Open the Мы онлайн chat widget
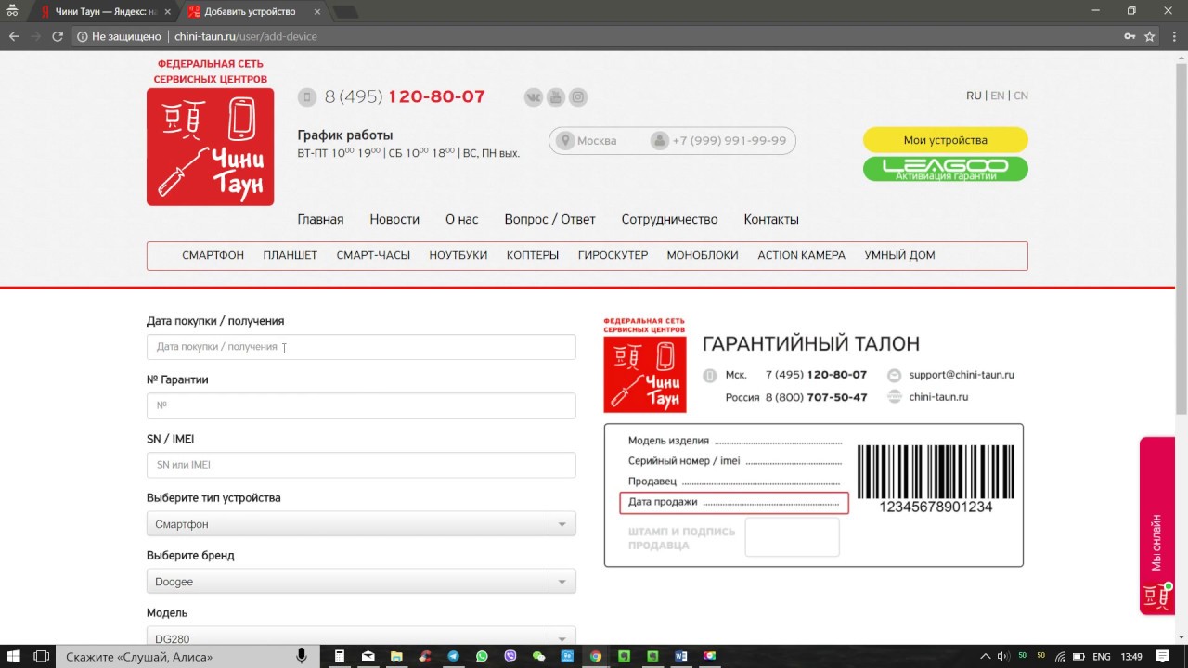This screenshot has height=668, width=1188. 1156,526
